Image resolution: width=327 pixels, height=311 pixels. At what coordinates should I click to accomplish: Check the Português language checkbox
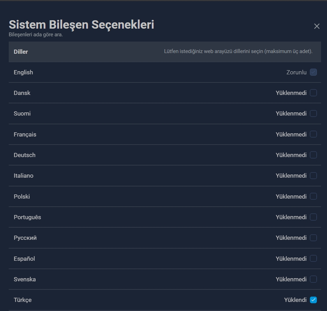click(313, 217)
